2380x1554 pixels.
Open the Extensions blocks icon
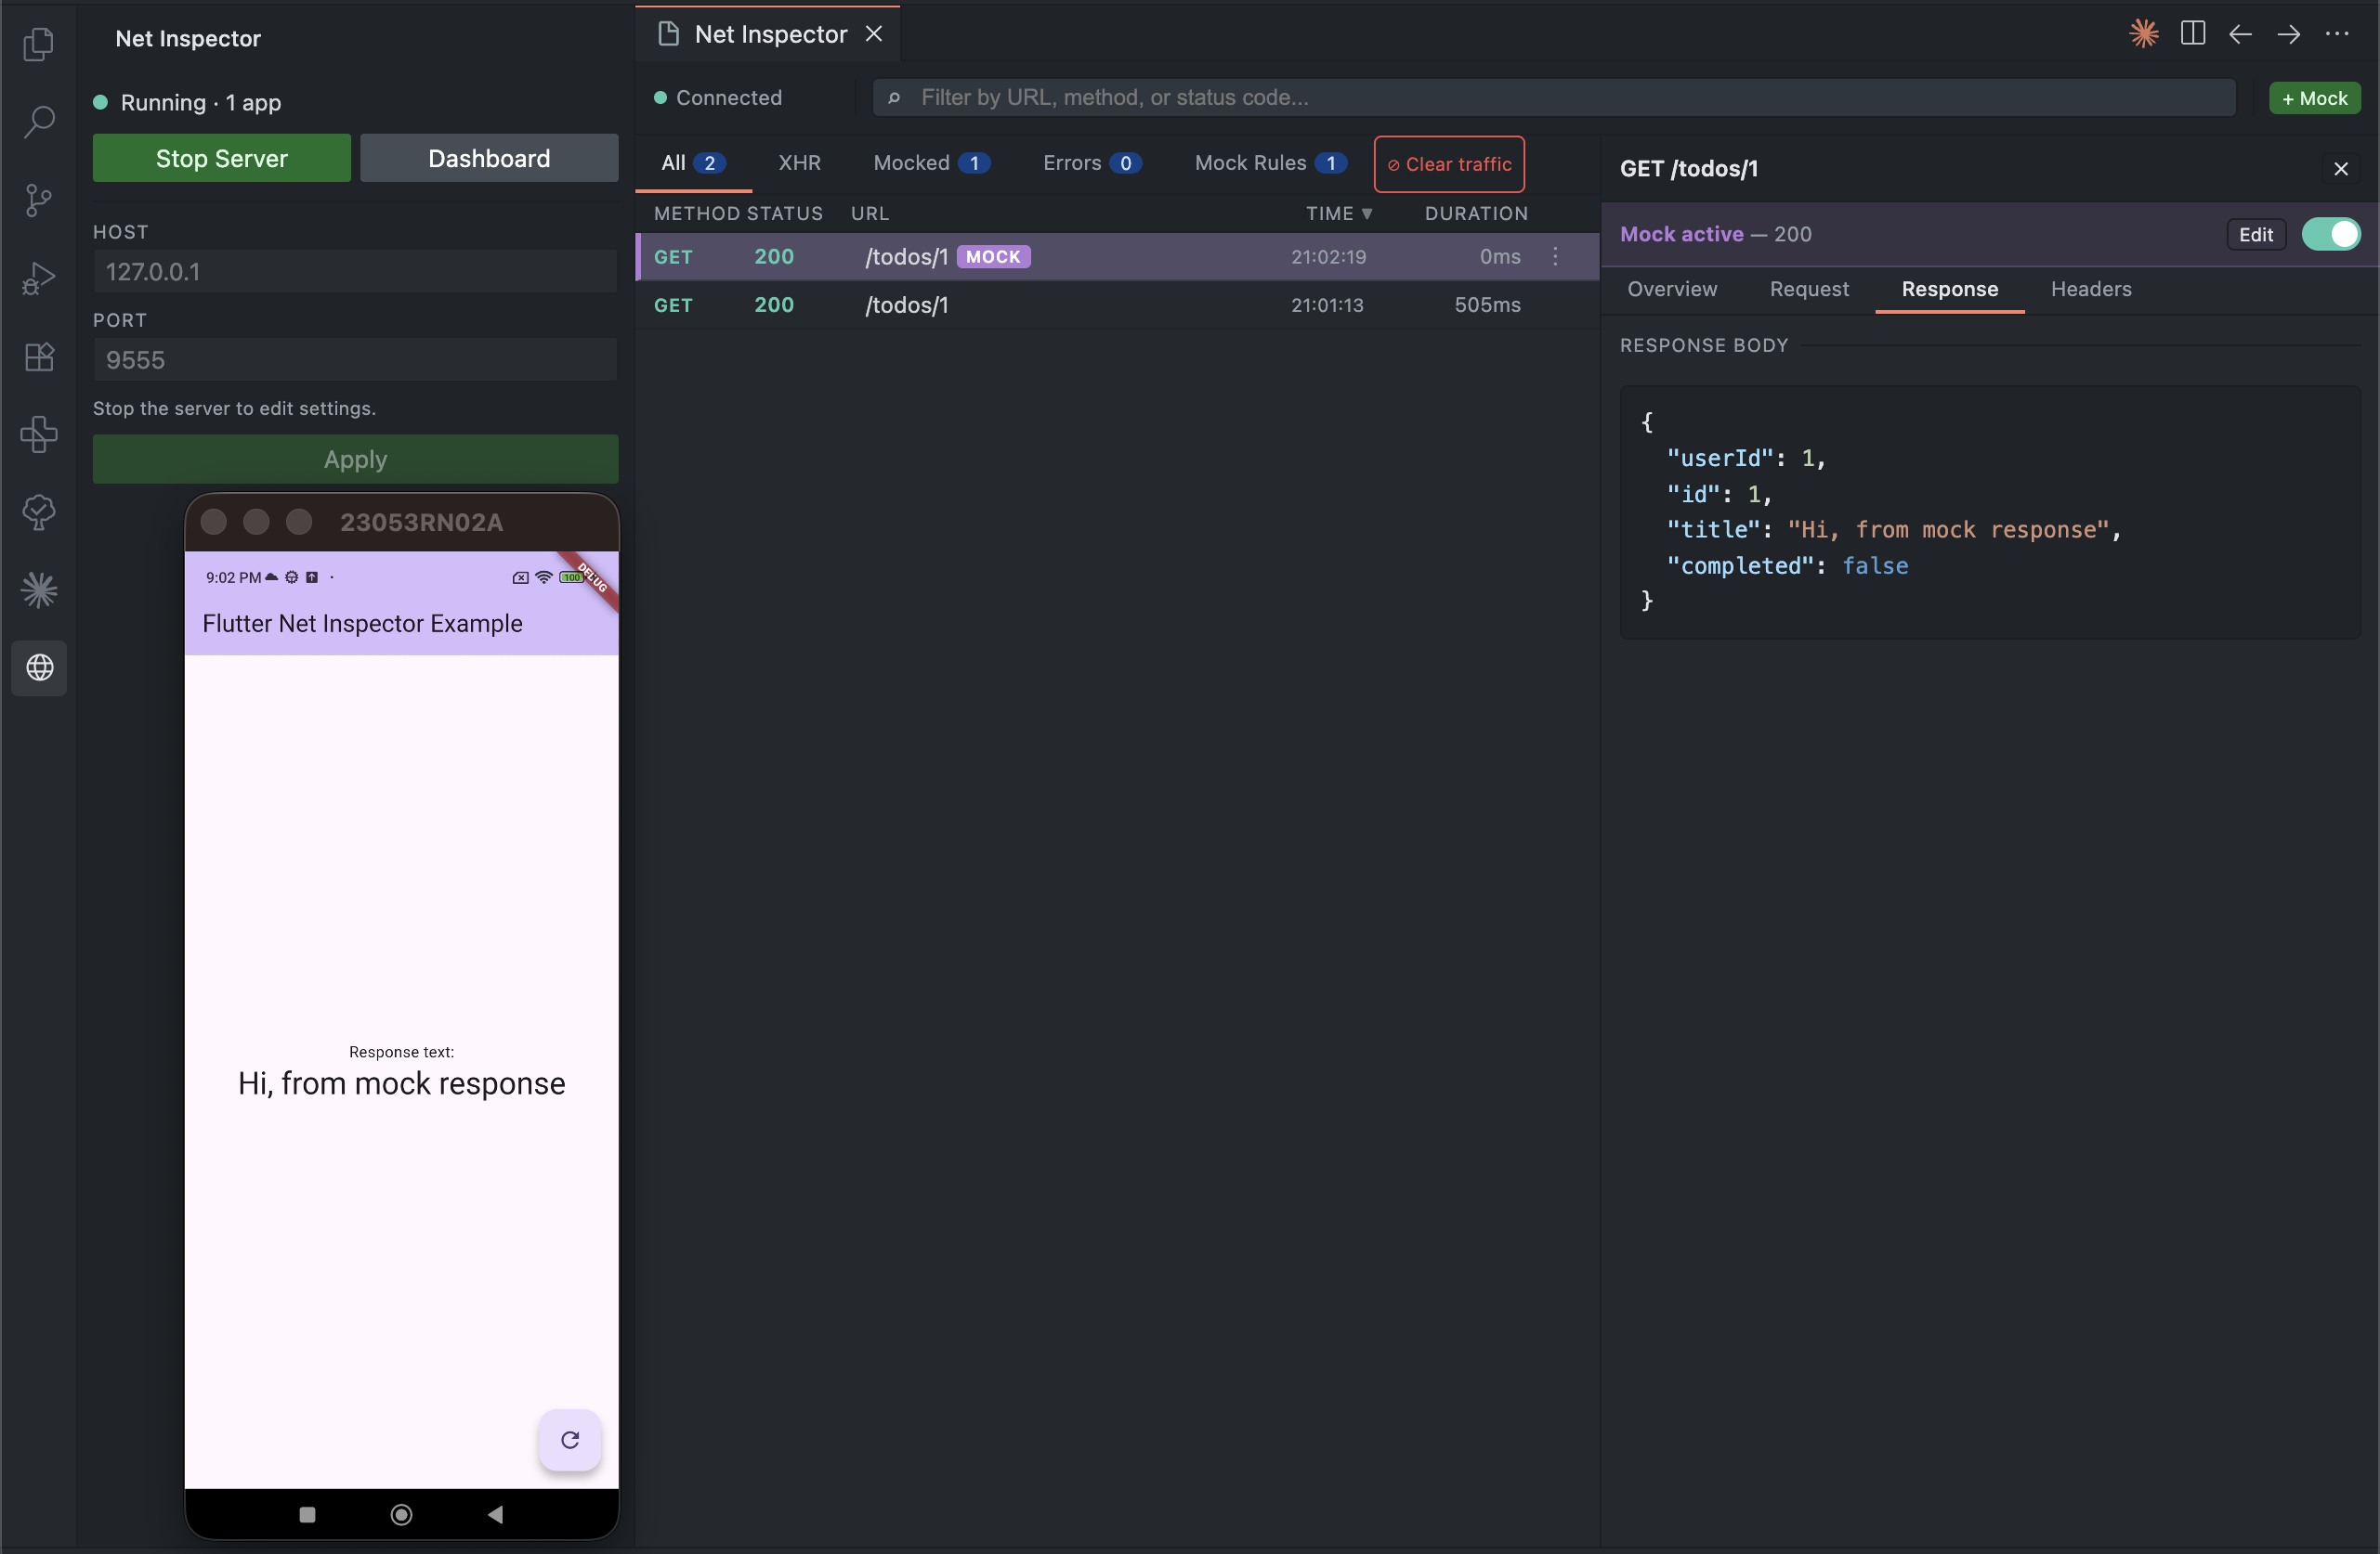coord(39,356)
